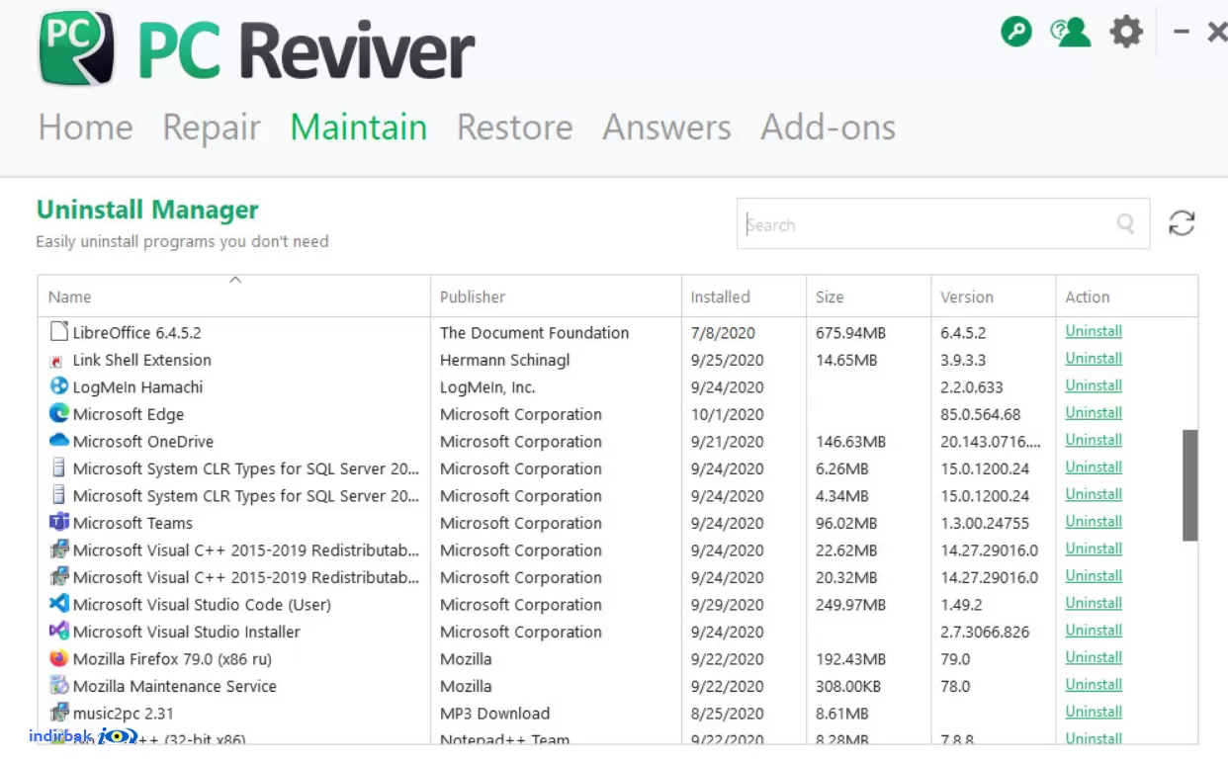Sort by Size column header

pos(869,297)
